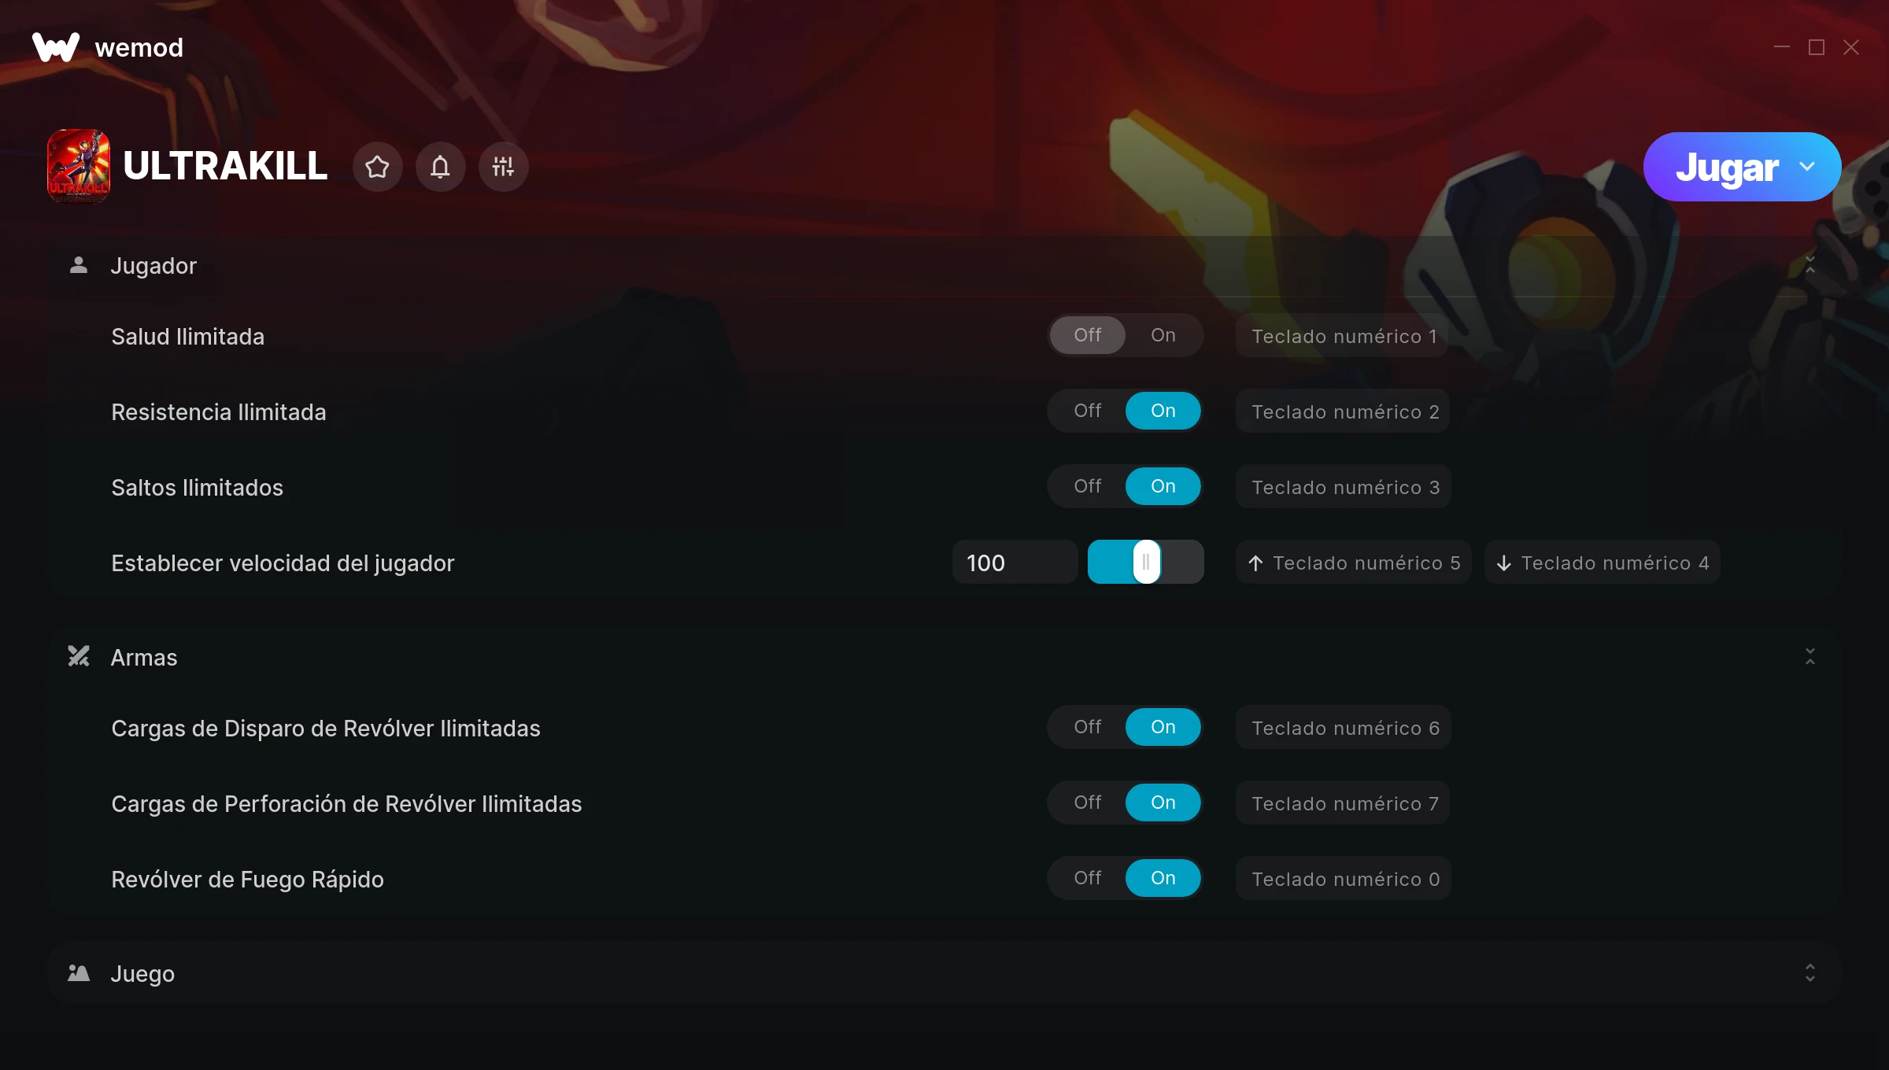
Task: Open the Jugar dropdown arrow
Action: (1807, 167)
